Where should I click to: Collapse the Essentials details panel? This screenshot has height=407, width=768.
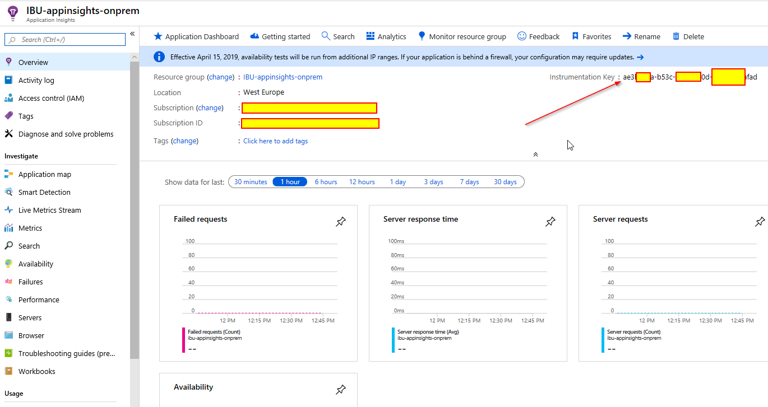coord(535,153)
